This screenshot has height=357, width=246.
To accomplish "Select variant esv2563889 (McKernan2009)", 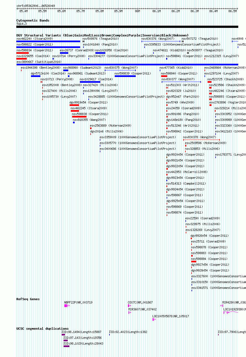I will pyautogui.click(x=111, y=126).
